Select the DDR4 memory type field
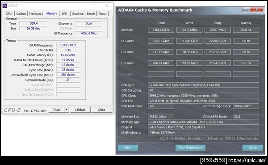268x165 pixels. 33,23
